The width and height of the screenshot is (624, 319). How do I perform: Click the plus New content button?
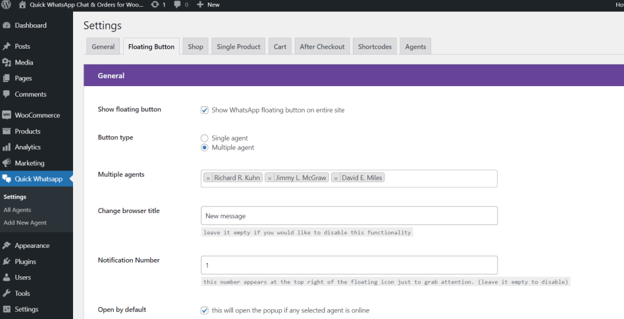209,5
